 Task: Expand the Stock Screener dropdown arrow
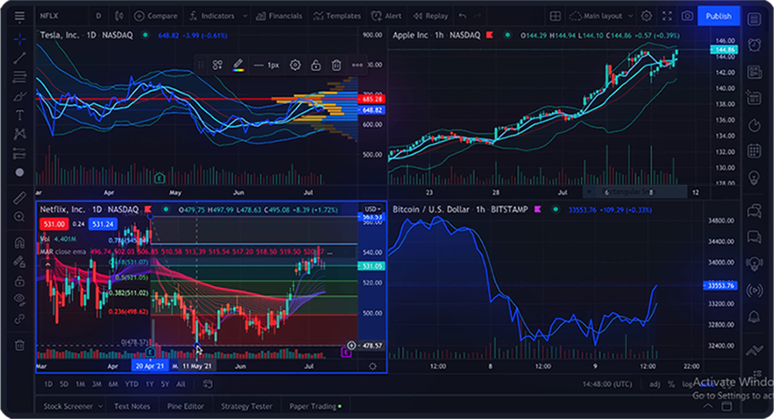100,406
